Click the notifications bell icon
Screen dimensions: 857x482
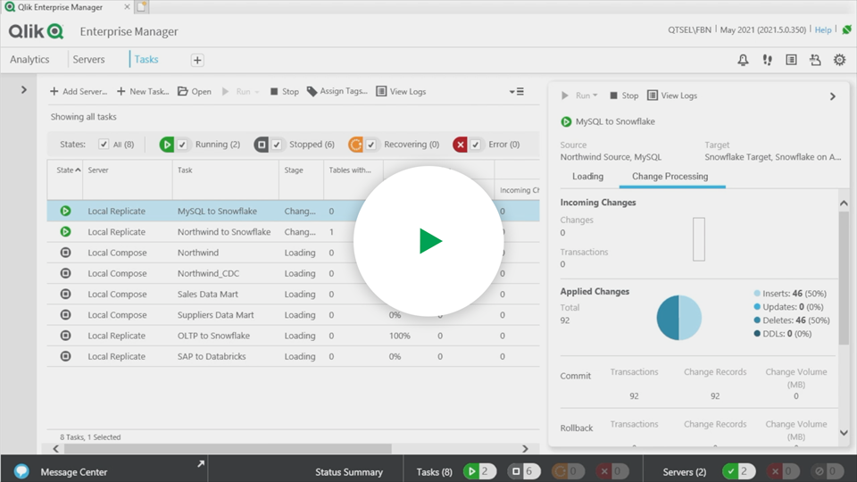pos(743,60)
